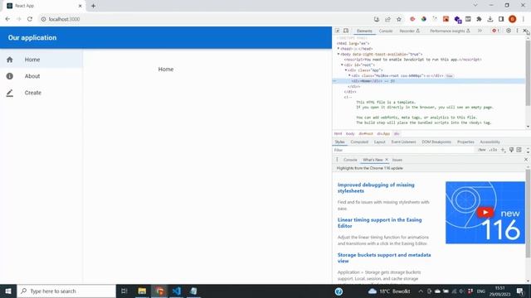This screenshot has width=531, height=298.
Task: Switch to the Performance insights tab
Action: (x=450, y=31)
